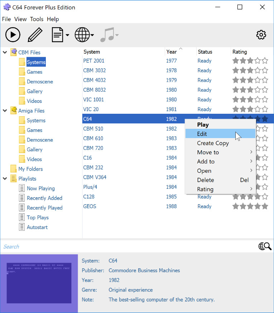Click the My Folders folder icon

coord(13,169)
